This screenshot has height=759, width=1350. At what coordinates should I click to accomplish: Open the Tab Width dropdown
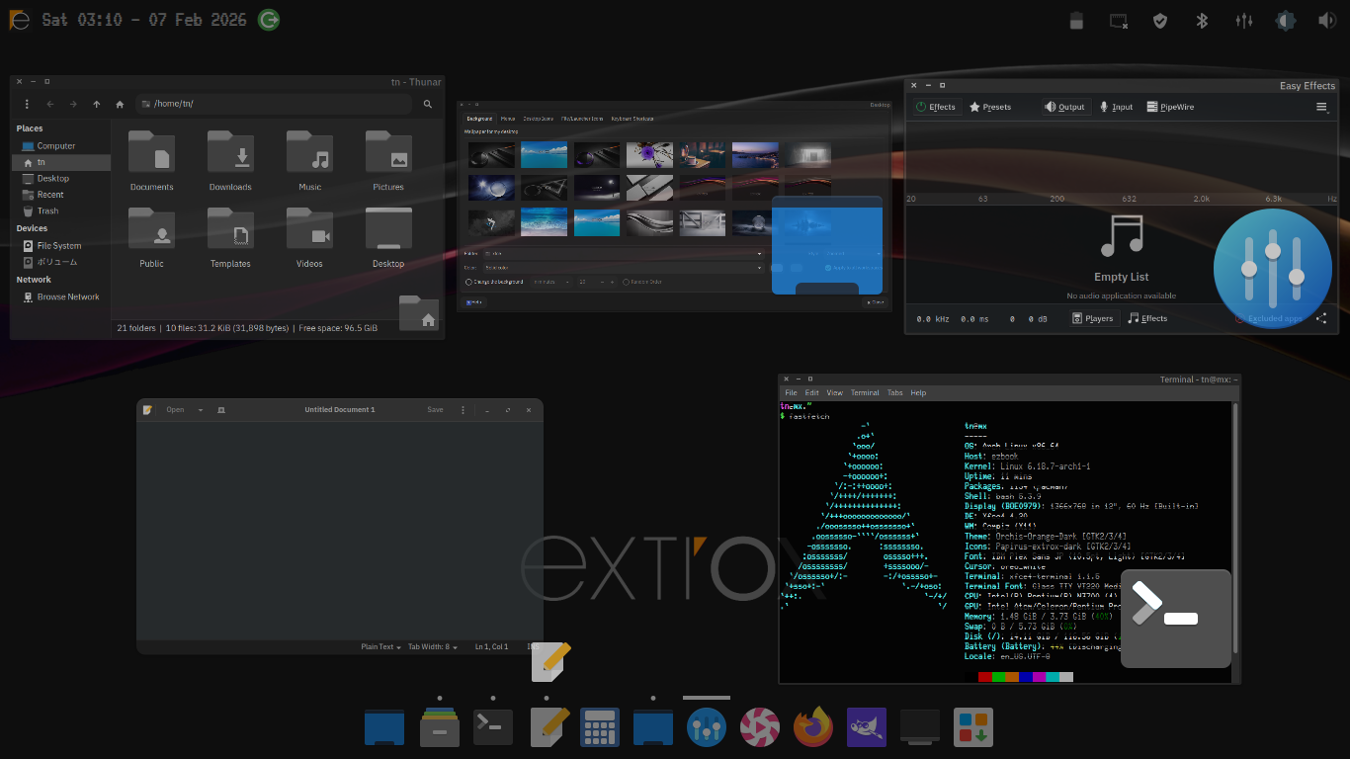click(x=434, y=646)
